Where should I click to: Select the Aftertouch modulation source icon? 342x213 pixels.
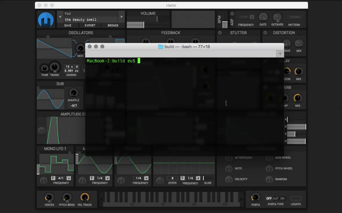point(229,159)
